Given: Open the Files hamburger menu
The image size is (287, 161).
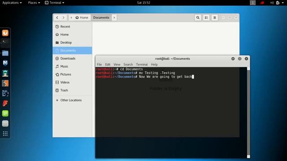Looking at the screenshot, I should (215, 17).
